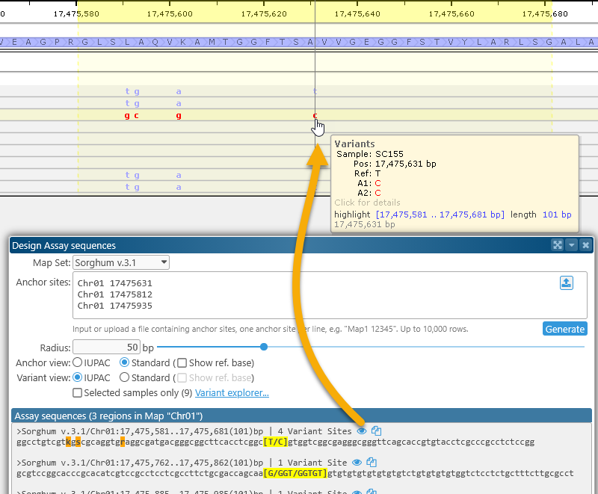This screenshot has height=494, width=598.
Task: Enable Show ref. base for Anchor view
Action: coord(182,363)
